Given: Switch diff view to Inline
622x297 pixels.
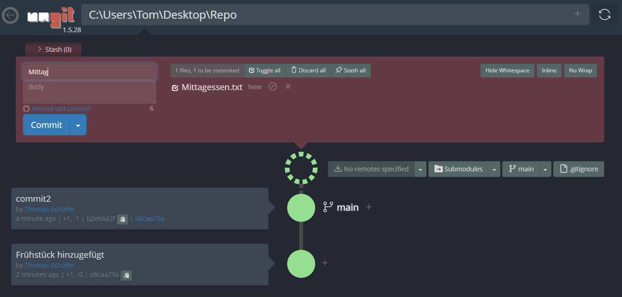Looking at the screenshot, I should [549, 71].
